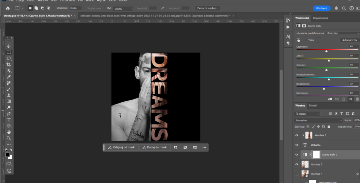This screenshot has height=183, width=360.
Task: Select the Ellipse shape tool
Action: (x=9, y=126)
